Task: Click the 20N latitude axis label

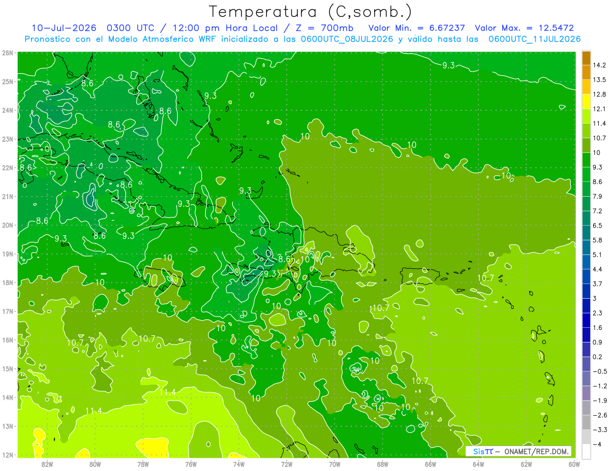Action: pyautogui.click(x=7, y=225)
